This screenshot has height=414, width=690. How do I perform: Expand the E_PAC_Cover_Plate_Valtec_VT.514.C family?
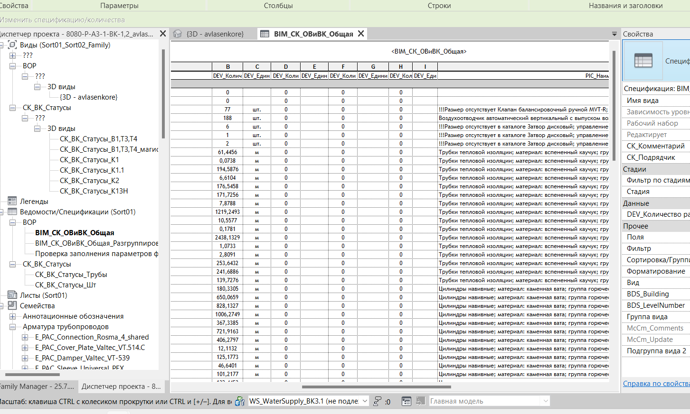[25, 348]
